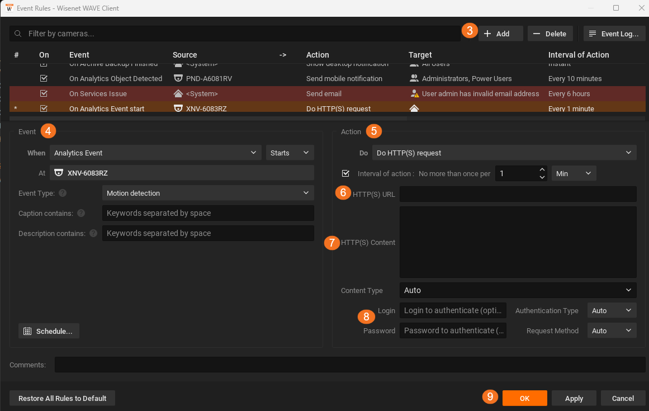The height and width of the screenshot is (411, 649).
Task: Open the Min interval unit dropdown
Action: tap(574, 173)
